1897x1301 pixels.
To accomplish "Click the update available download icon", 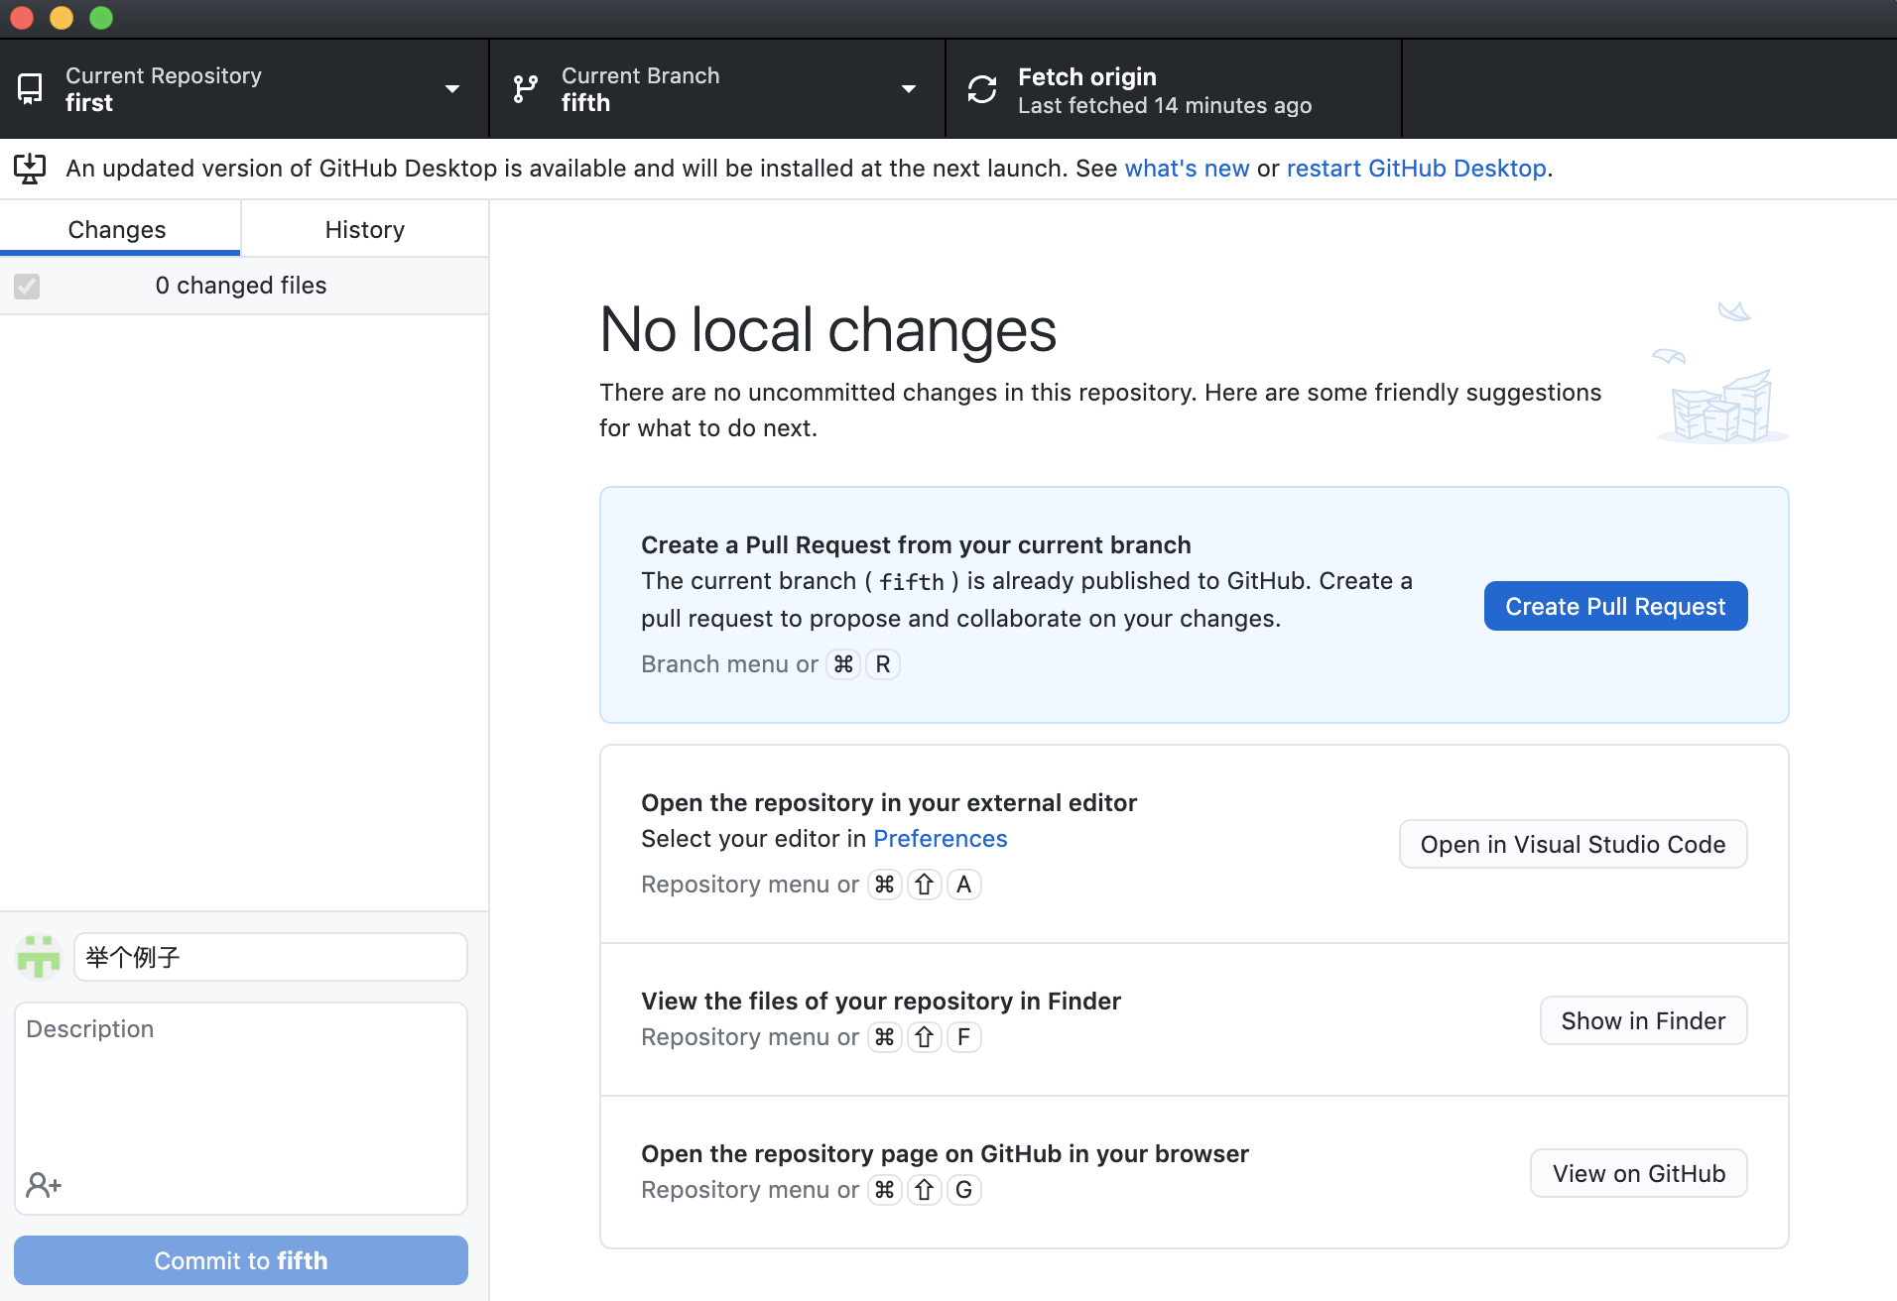I will tap(30, 169).
